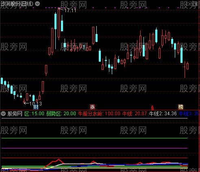The height and width of the screenshot is (172, 200).
Task: Click the 弱势区: 20.00 value
Action: pos(61,114)
